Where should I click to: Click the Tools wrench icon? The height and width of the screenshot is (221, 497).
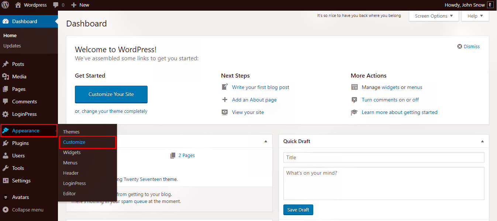(6, 168)
